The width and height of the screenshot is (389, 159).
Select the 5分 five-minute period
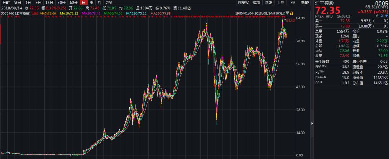[x=38, y=3]
